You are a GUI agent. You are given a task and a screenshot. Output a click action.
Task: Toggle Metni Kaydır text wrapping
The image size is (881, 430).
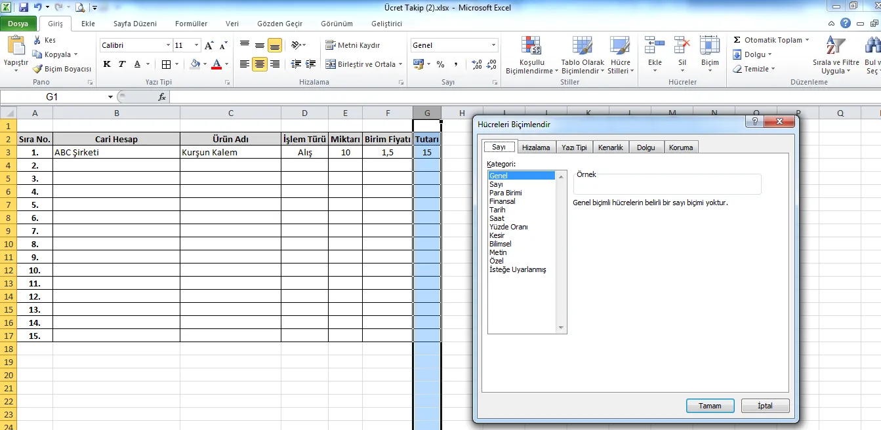pos(353,45)
